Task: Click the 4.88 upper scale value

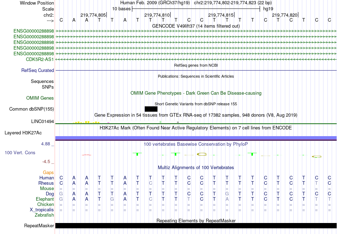Action: coord(45,144)
